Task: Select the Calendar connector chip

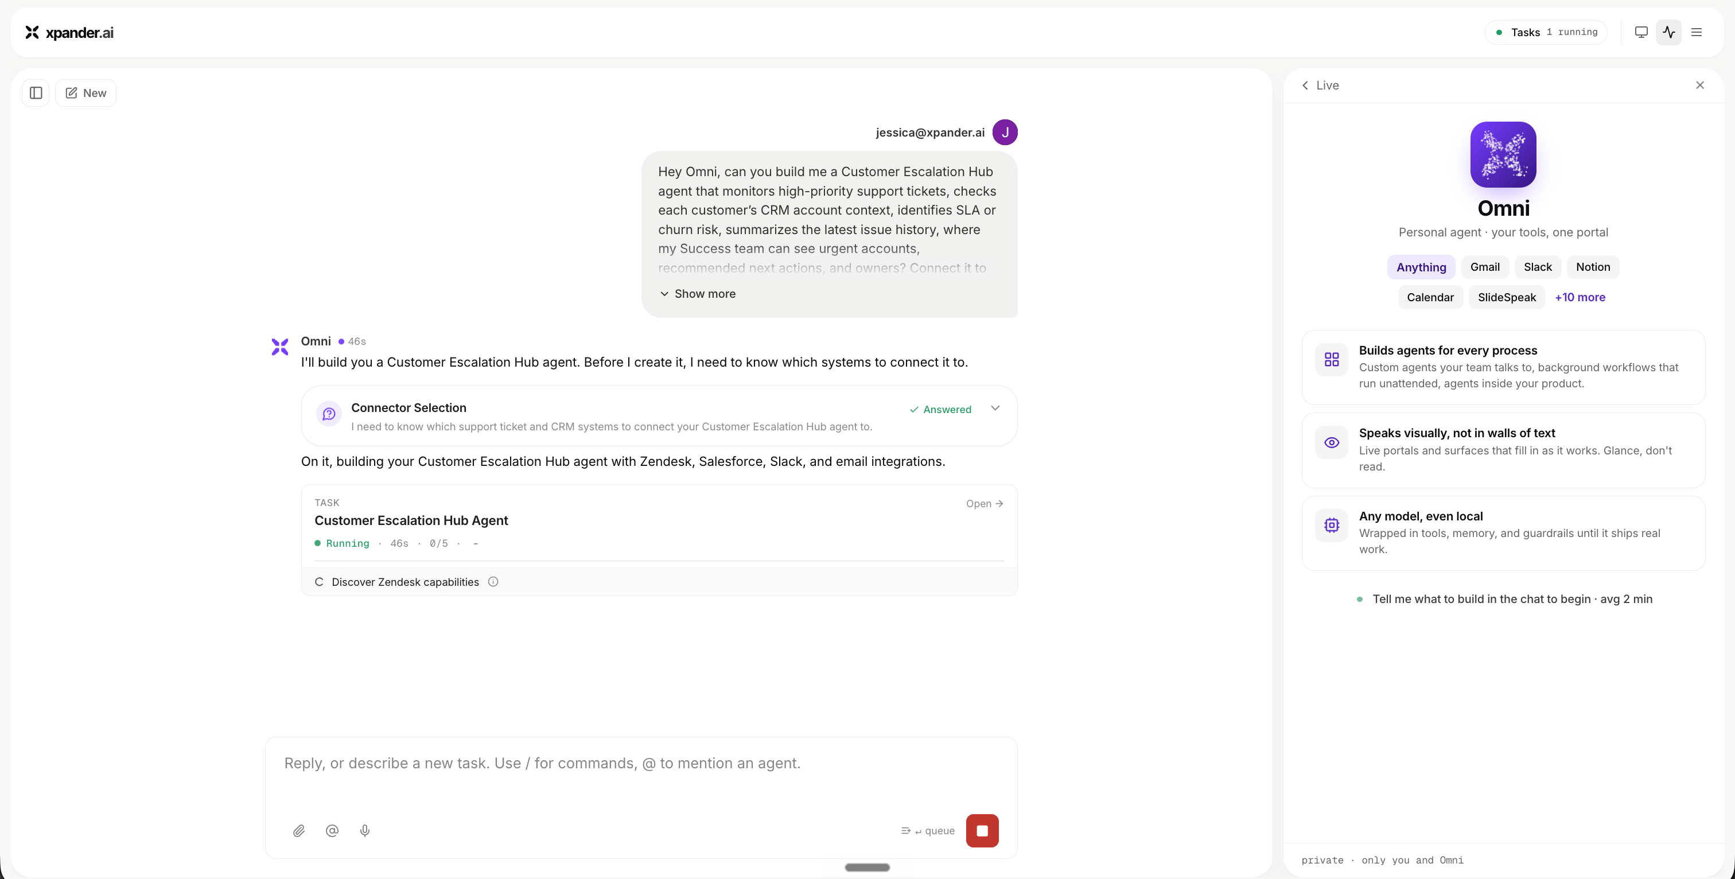Action: click(x=1430, y=298)
